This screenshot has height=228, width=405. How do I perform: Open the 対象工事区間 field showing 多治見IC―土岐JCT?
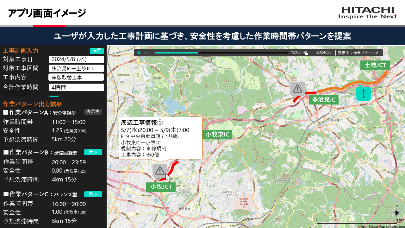[x=76, y=68]
